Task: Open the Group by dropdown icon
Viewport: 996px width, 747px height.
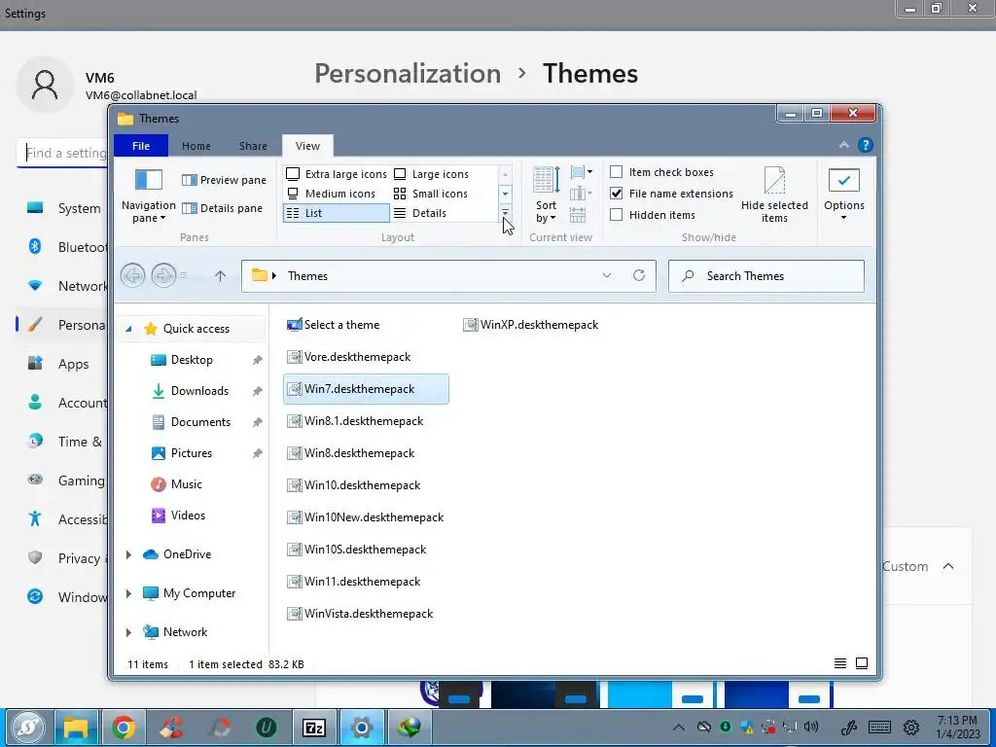Action: tap(582, 172)
